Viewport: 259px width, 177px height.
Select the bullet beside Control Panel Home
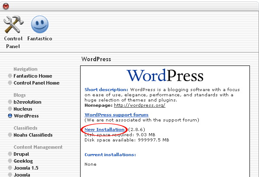click(x=10, y=83)
